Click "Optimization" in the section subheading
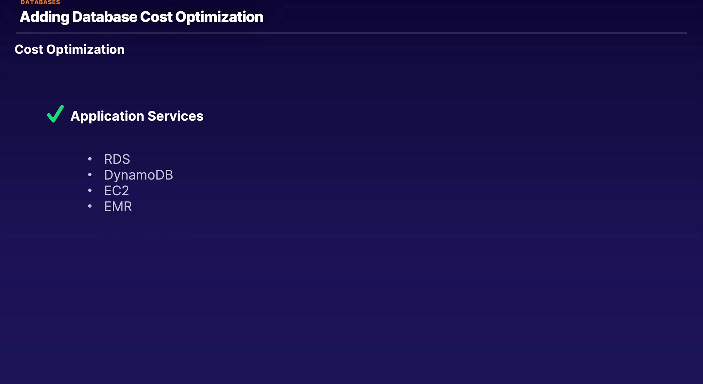Viewport: 703px width, 384px height. [x=85, y=49]
